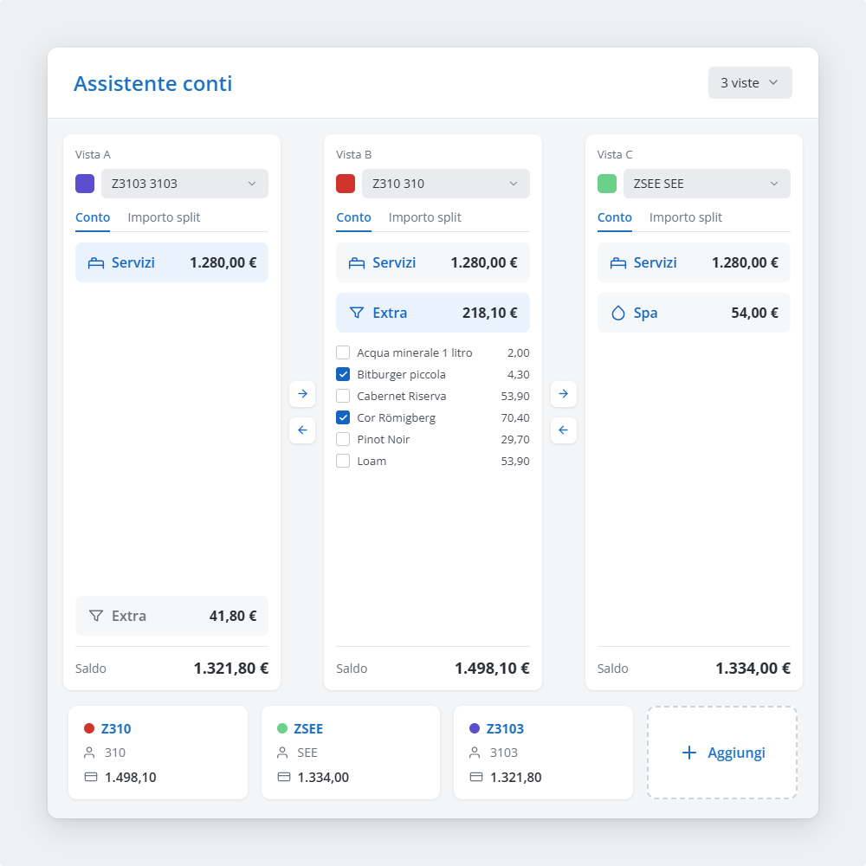Click the 54,00 € Spa amount
This screenshot has height=866, width=866.
point(755,313)
